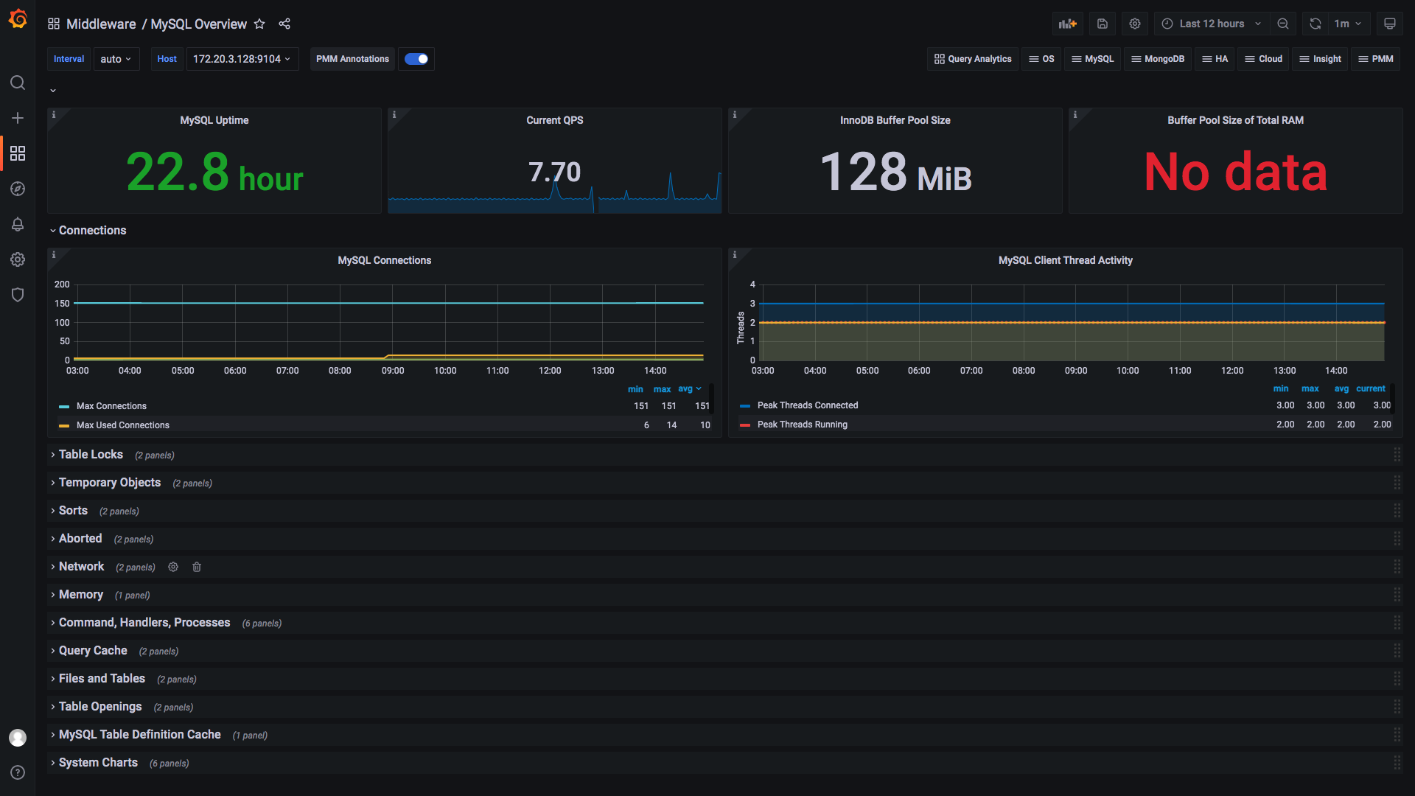
Task: Open the Interval auto dropdown
Action: click(x=116, y=59)
